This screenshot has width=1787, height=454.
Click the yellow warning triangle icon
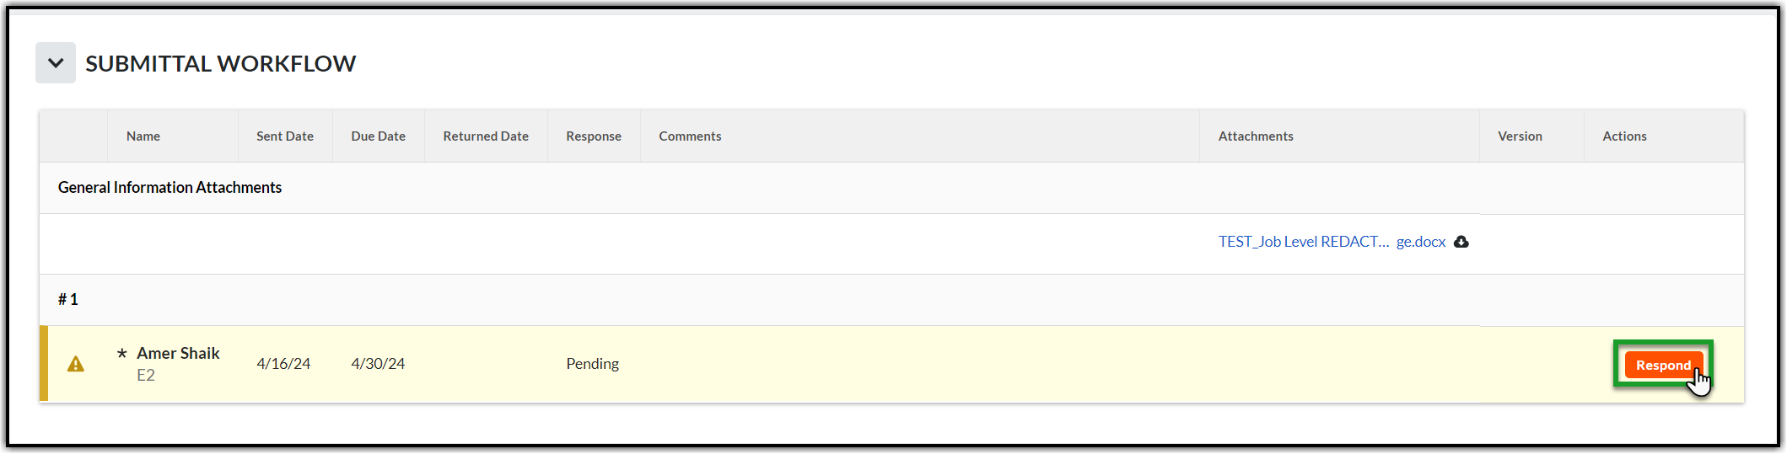click(76, 364)
